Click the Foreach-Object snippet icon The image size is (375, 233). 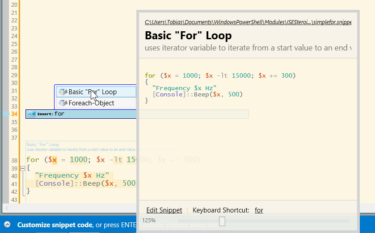(63, 103)
